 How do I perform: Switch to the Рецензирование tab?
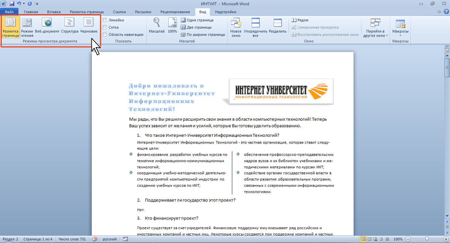click(x=176, y=12)
